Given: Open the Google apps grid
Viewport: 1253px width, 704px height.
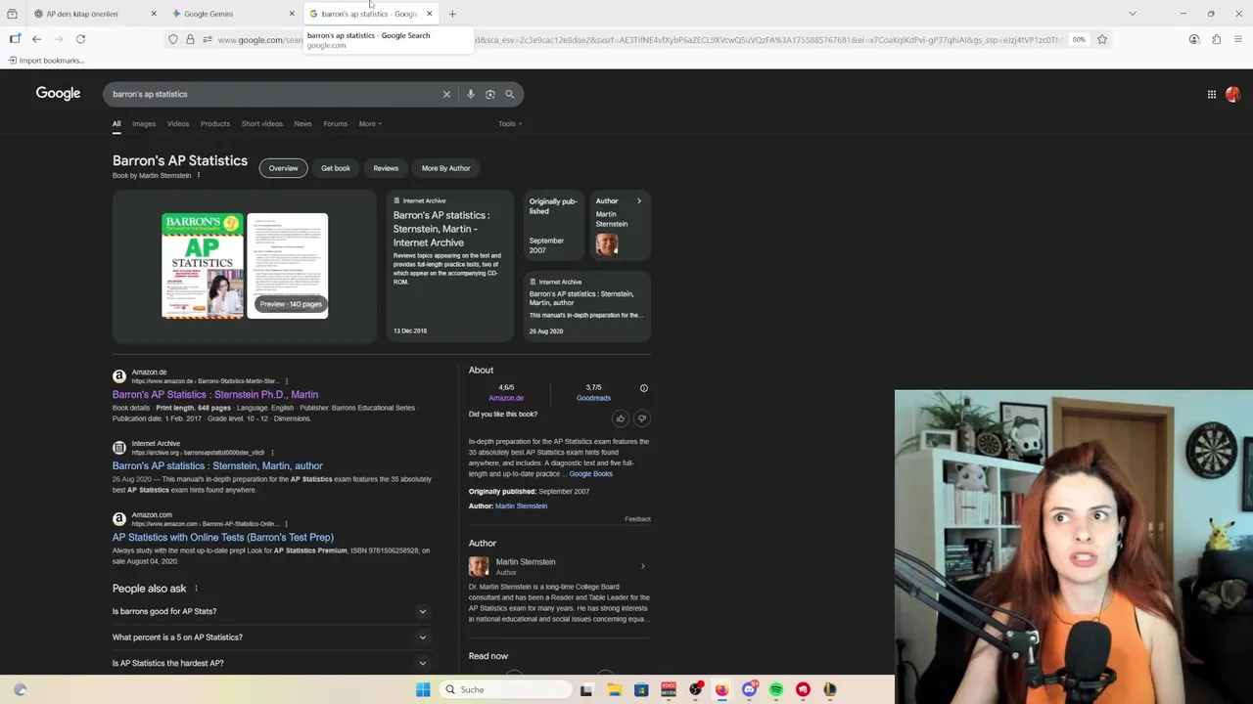Looking at the screenshot, I should coord(1211,95).
